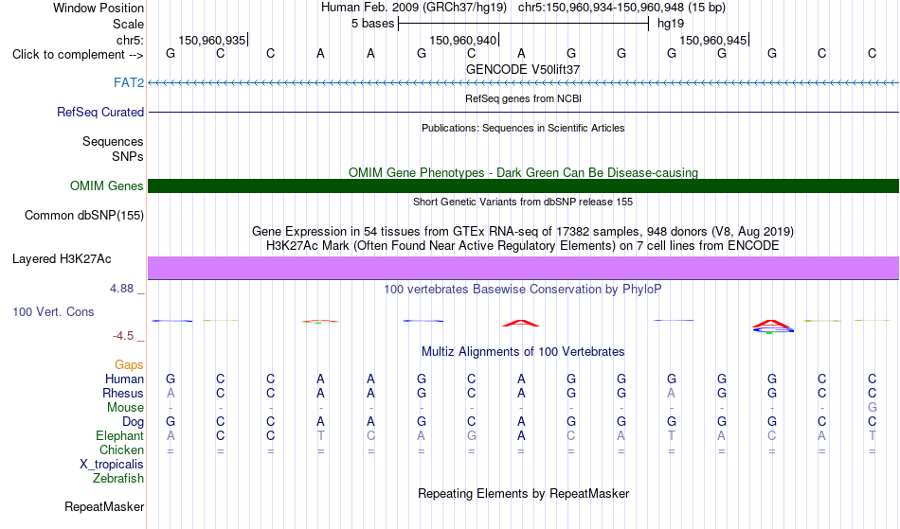This screenshot has height=529, width=900.
Task: Click the Common dbSNP(155) track label
Action: 84,216
